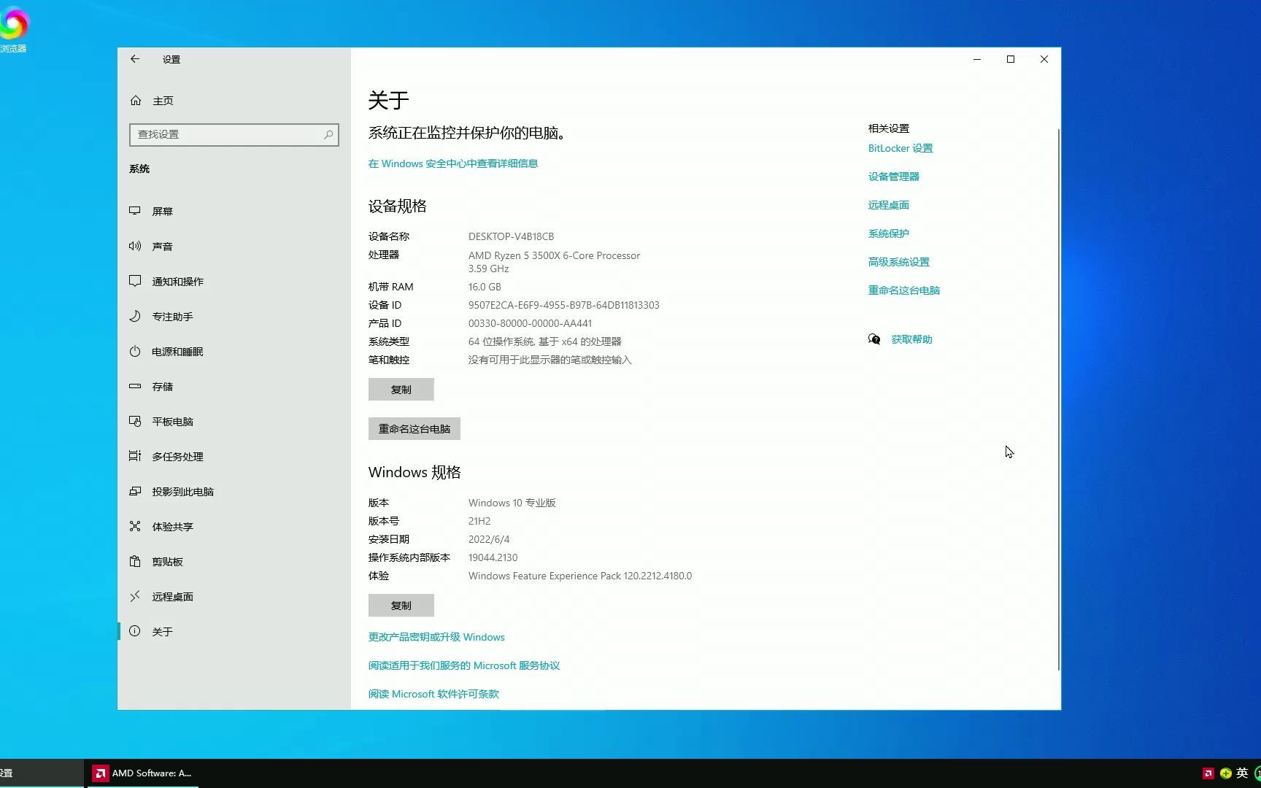Open 存储 storage settings
This screenshot has width=1261, height=788.
click(x=234, y=386)
